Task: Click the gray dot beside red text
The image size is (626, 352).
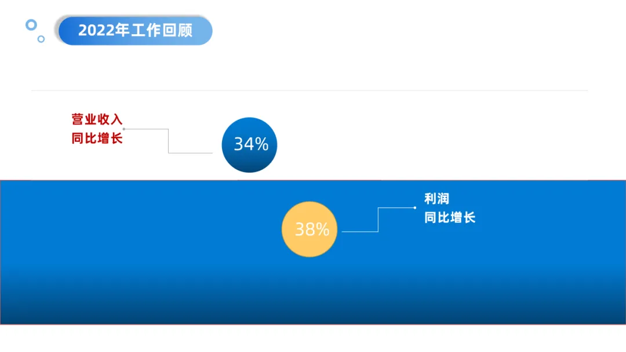Action: click(124, 129)
